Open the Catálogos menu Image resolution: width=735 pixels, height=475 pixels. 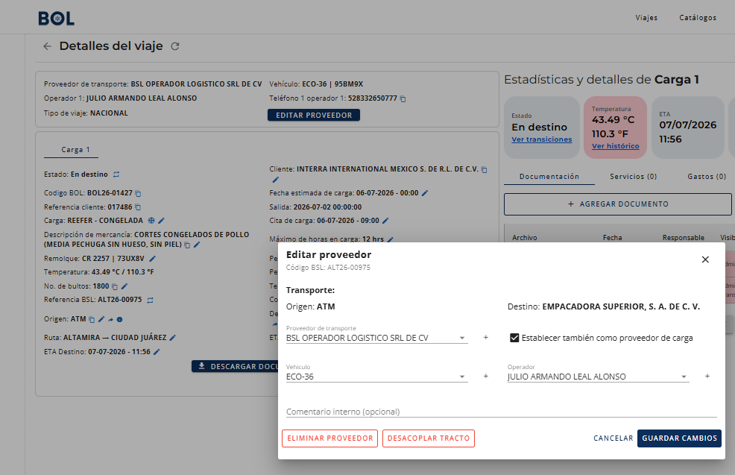click(x=698, y=18)
